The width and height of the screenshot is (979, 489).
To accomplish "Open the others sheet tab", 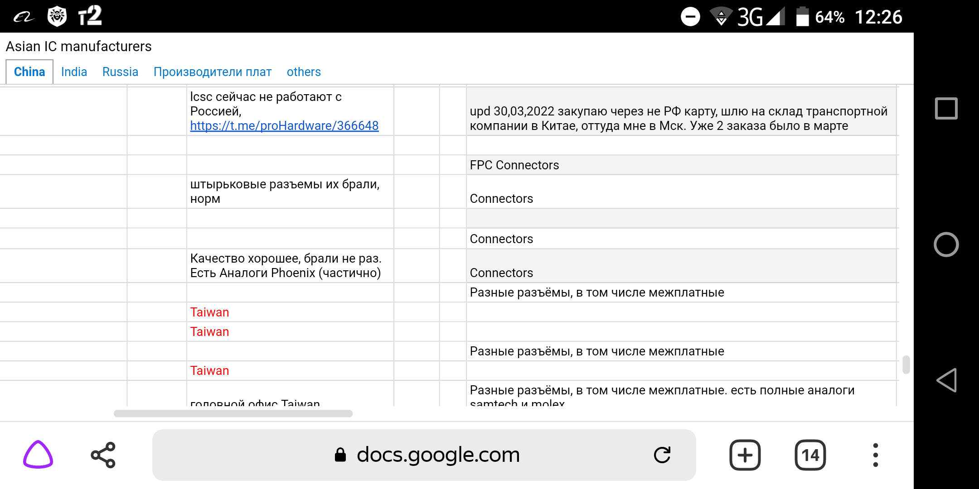I will tap(304, 72).
